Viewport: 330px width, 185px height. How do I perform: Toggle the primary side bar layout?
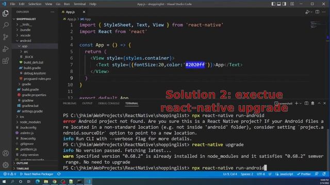pos(273,4)
